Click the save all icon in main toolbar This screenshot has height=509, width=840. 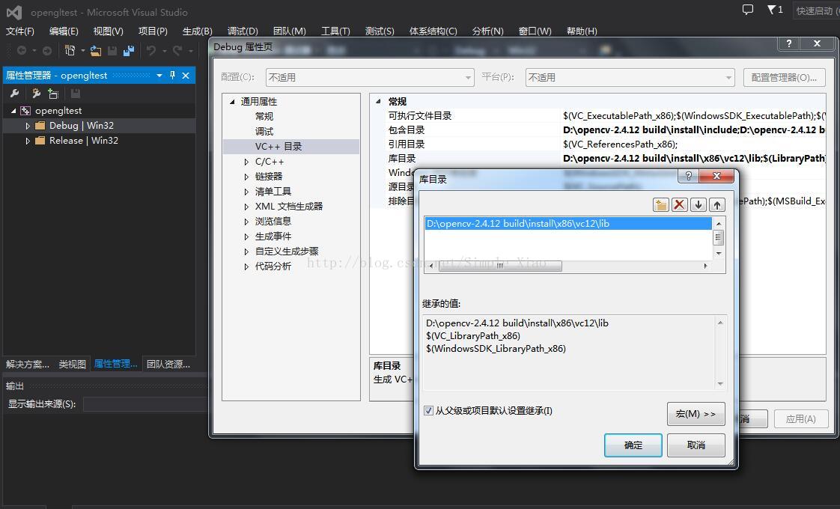click(x=129, y=50)
